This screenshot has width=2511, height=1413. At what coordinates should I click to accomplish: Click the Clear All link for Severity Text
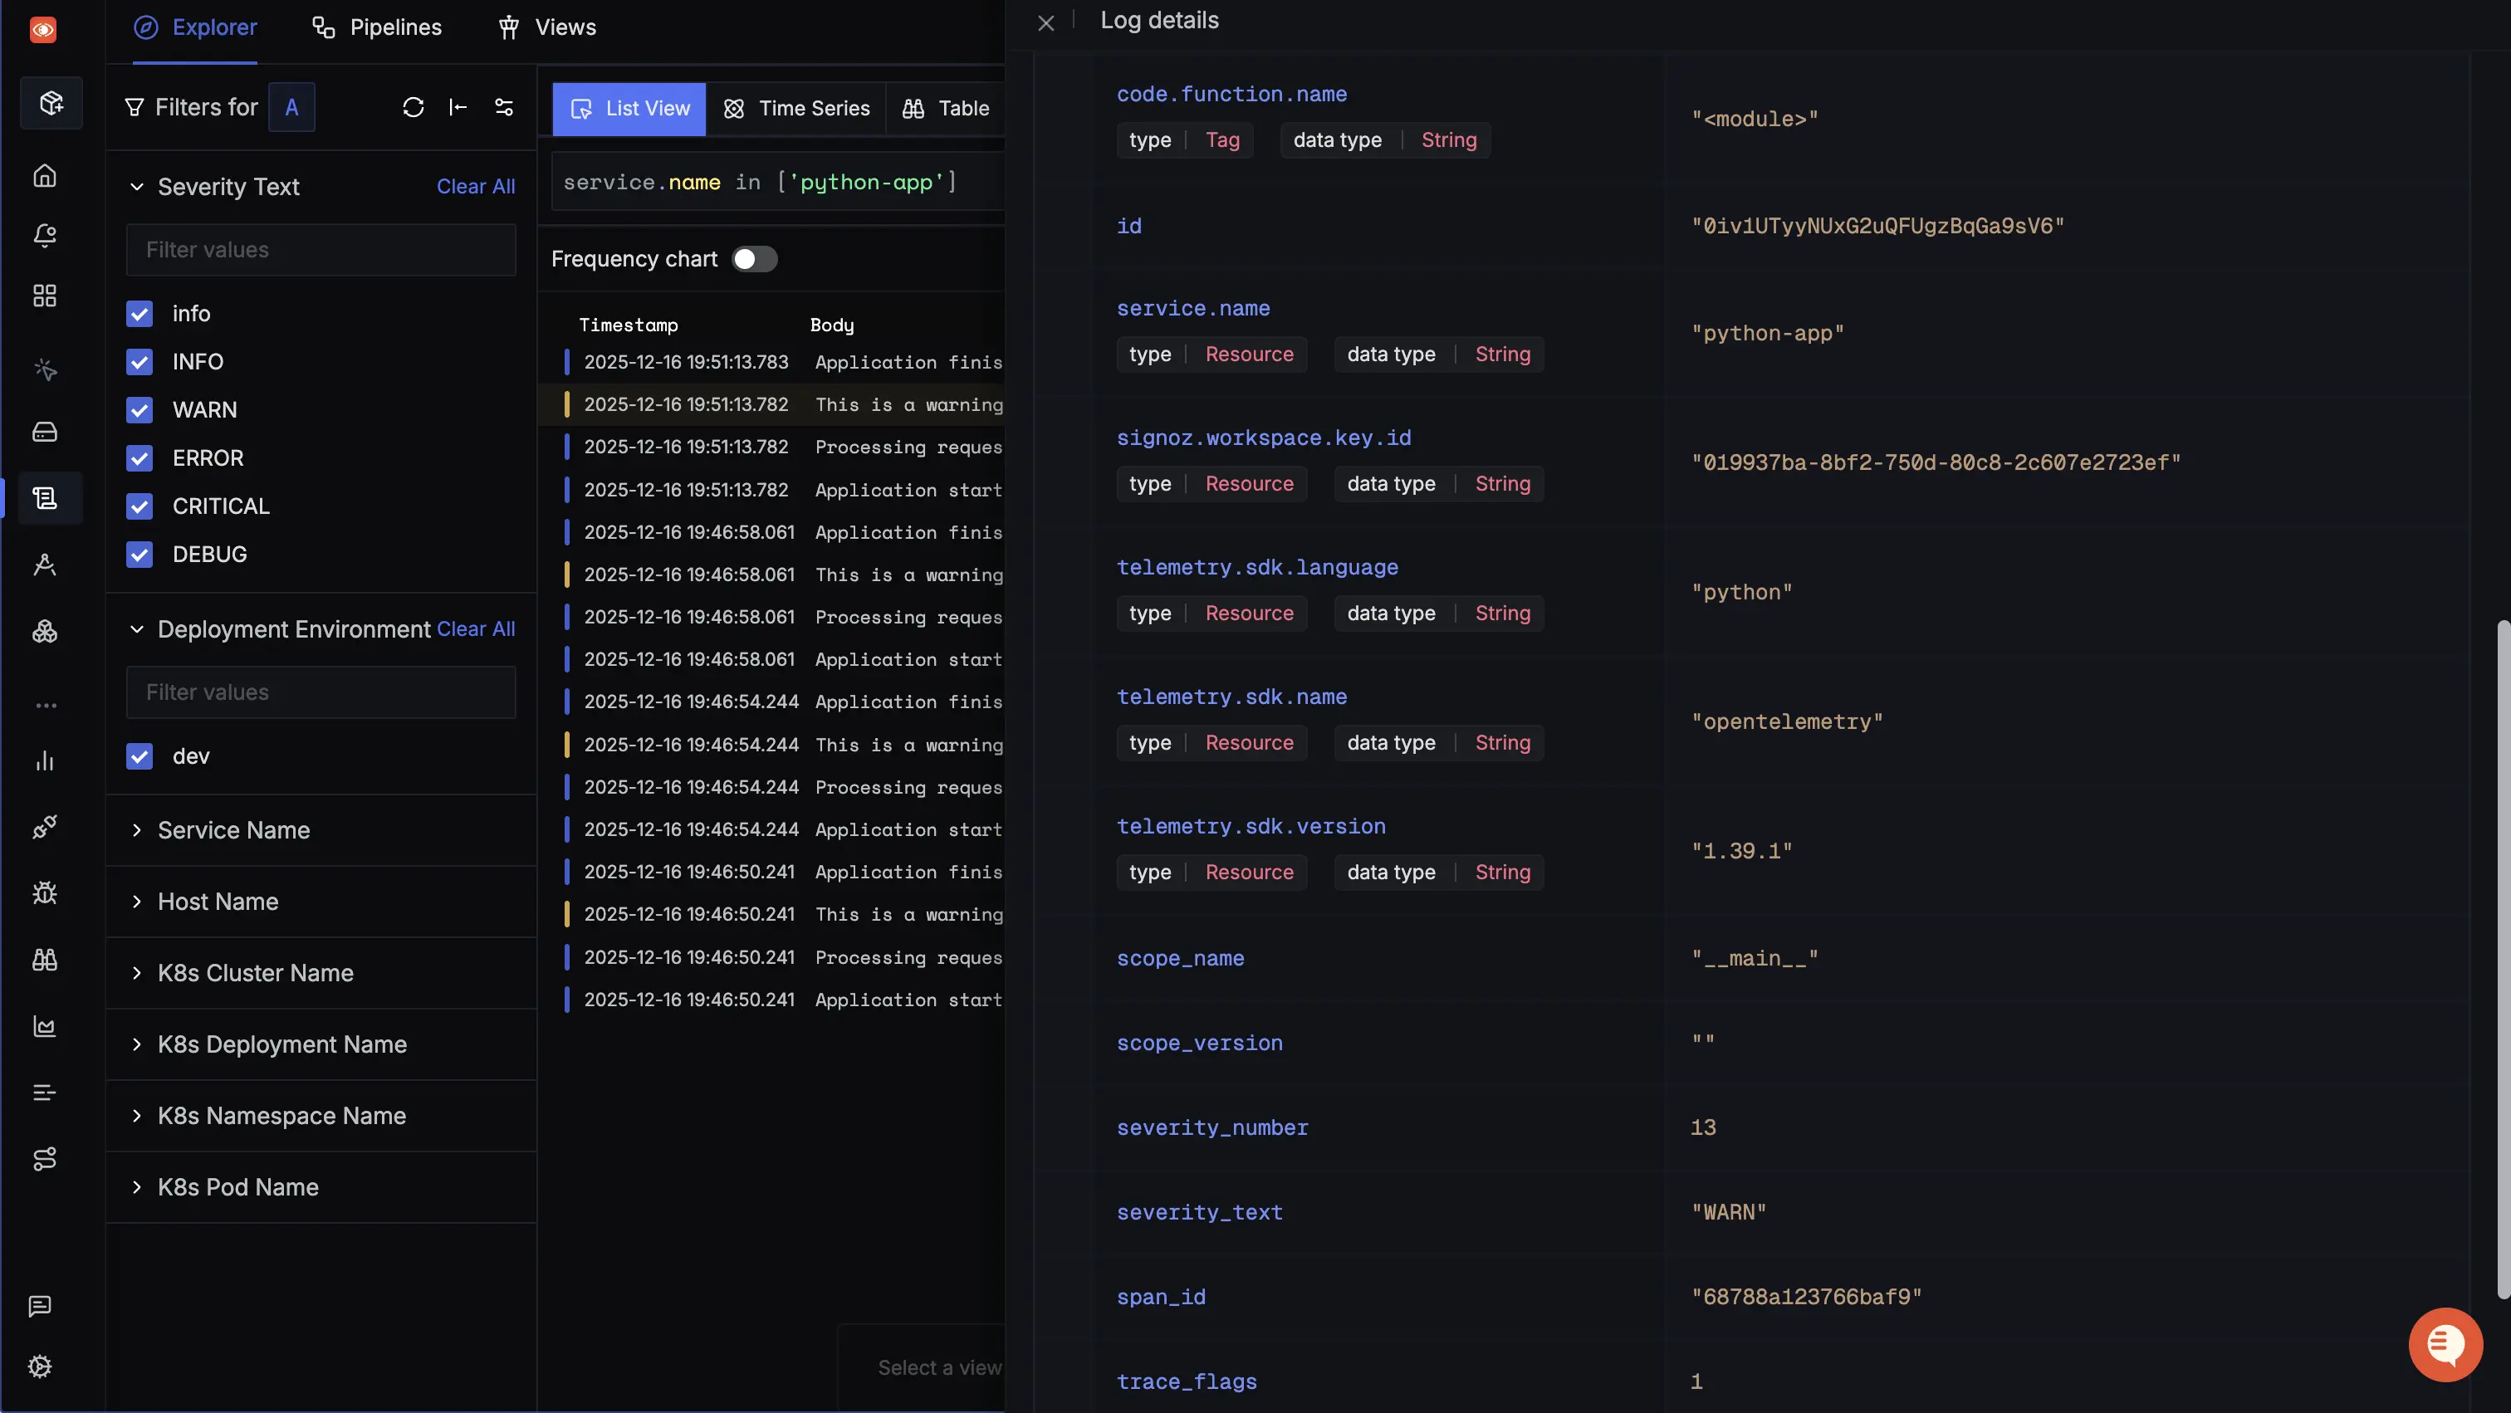point(476,186)
